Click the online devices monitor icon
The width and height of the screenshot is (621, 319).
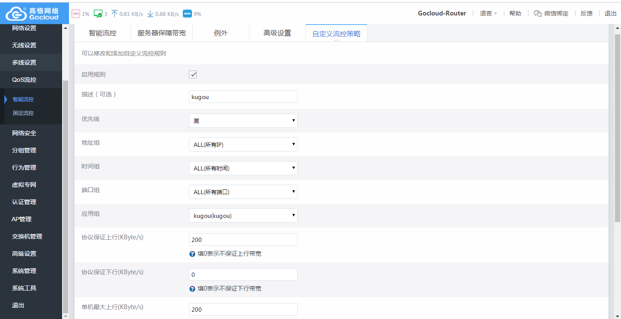[98, 14]
